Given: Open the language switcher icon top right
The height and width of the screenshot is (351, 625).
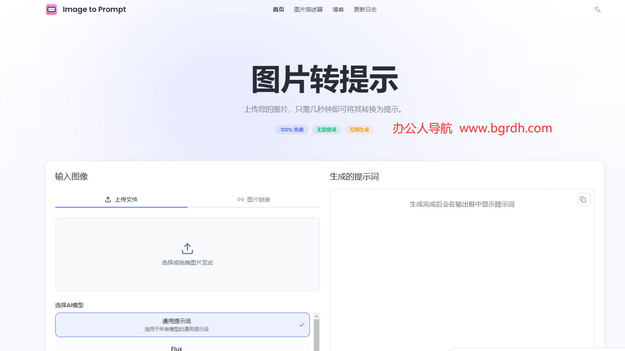Looking at the screenshot, I should coord(597,9).
